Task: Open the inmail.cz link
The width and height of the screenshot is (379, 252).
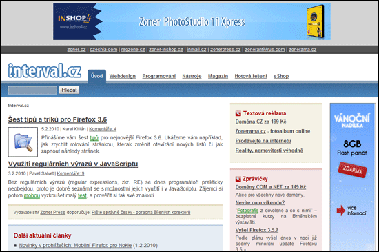Action: pos(196,50)
